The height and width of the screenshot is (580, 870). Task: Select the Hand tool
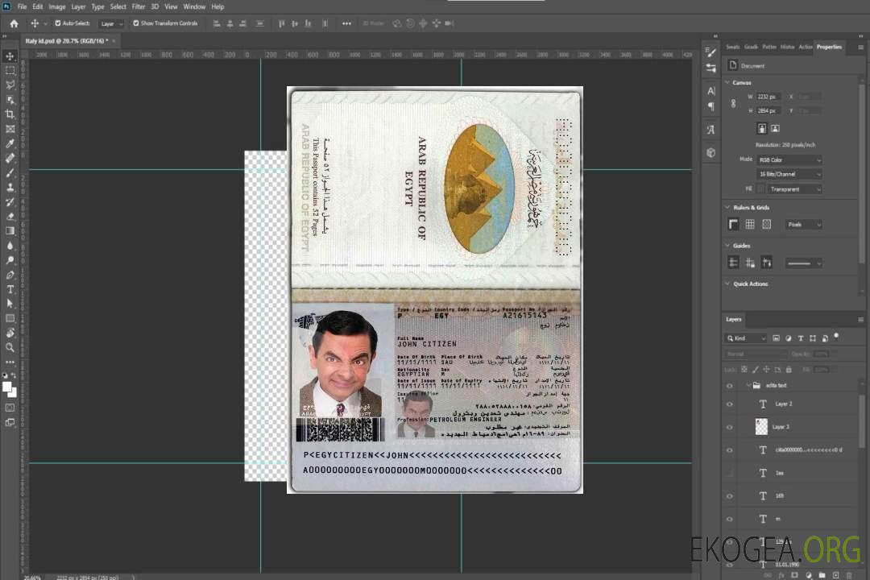tap(10, 333)
